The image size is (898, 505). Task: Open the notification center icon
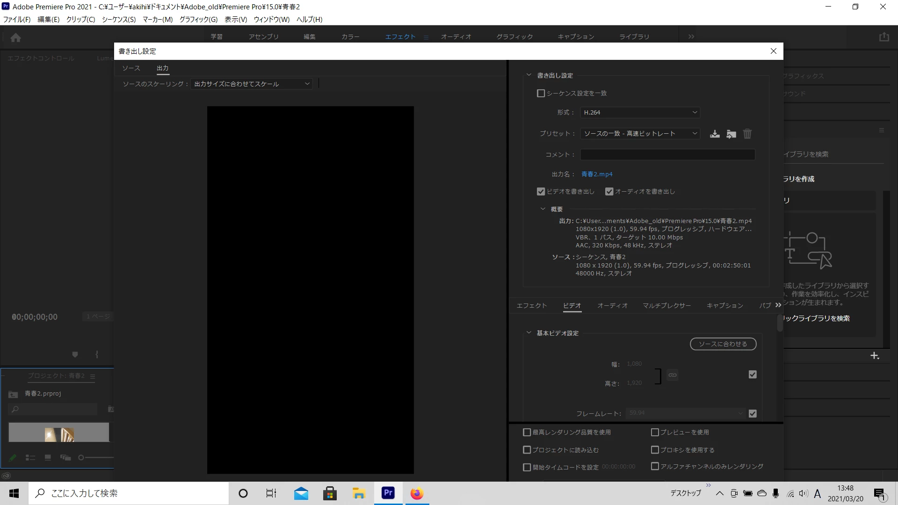880,494
